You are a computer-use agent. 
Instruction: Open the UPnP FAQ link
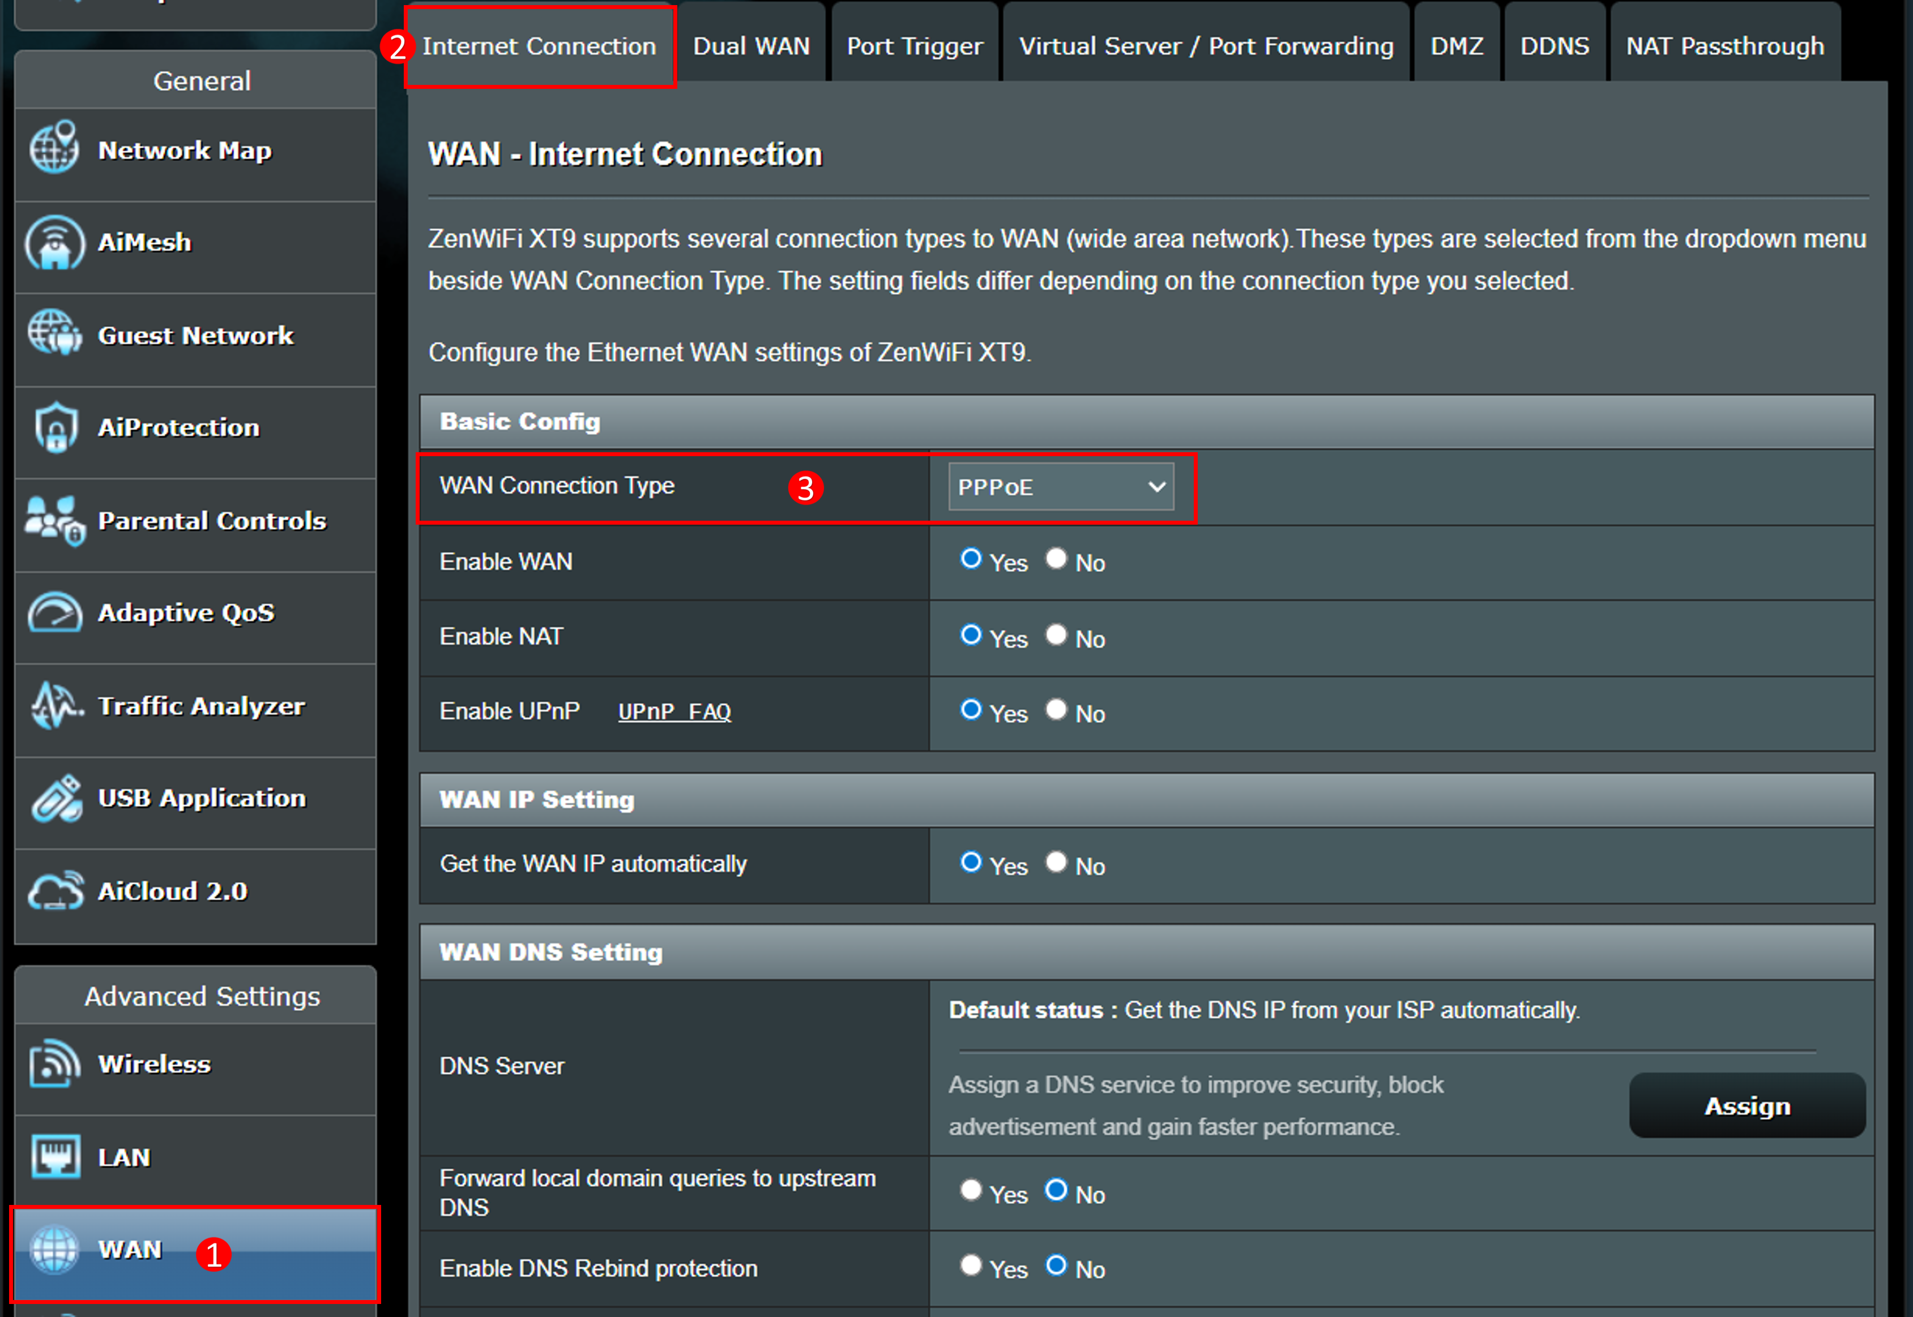(x=674, y=711)
